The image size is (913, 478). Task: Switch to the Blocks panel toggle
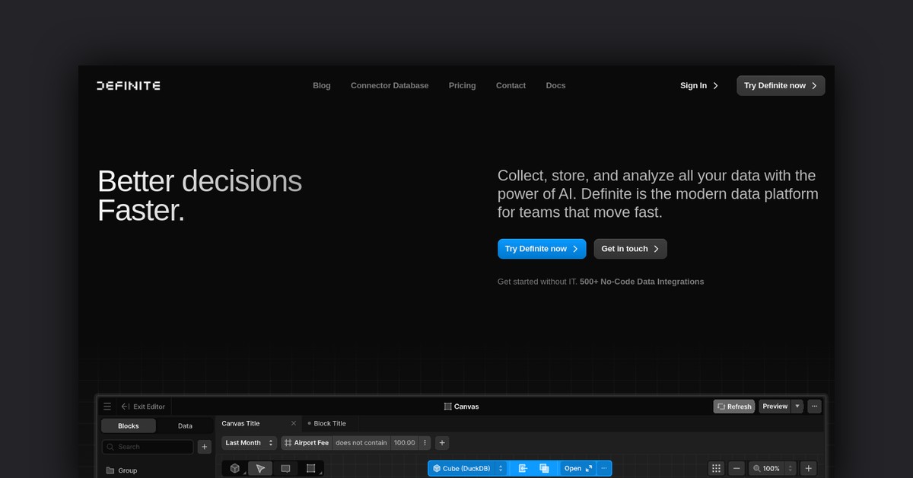(x=129, y=426)
